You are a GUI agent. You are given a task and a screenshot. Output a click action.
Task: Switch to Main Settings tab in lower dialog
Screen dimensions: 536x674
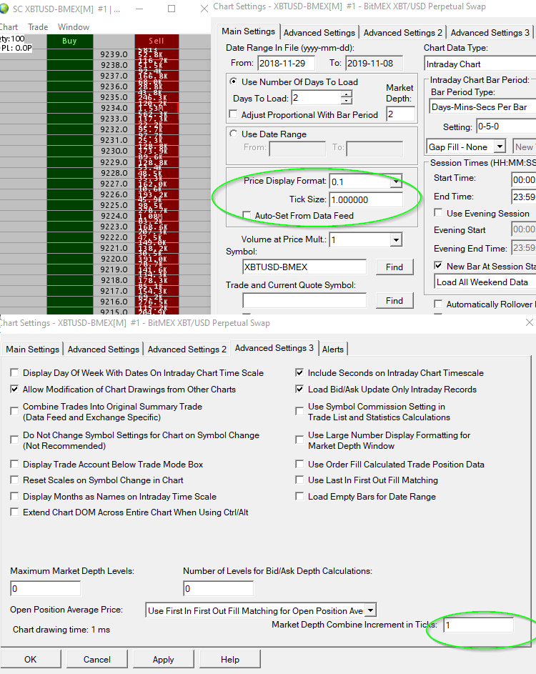pos(32,350)
